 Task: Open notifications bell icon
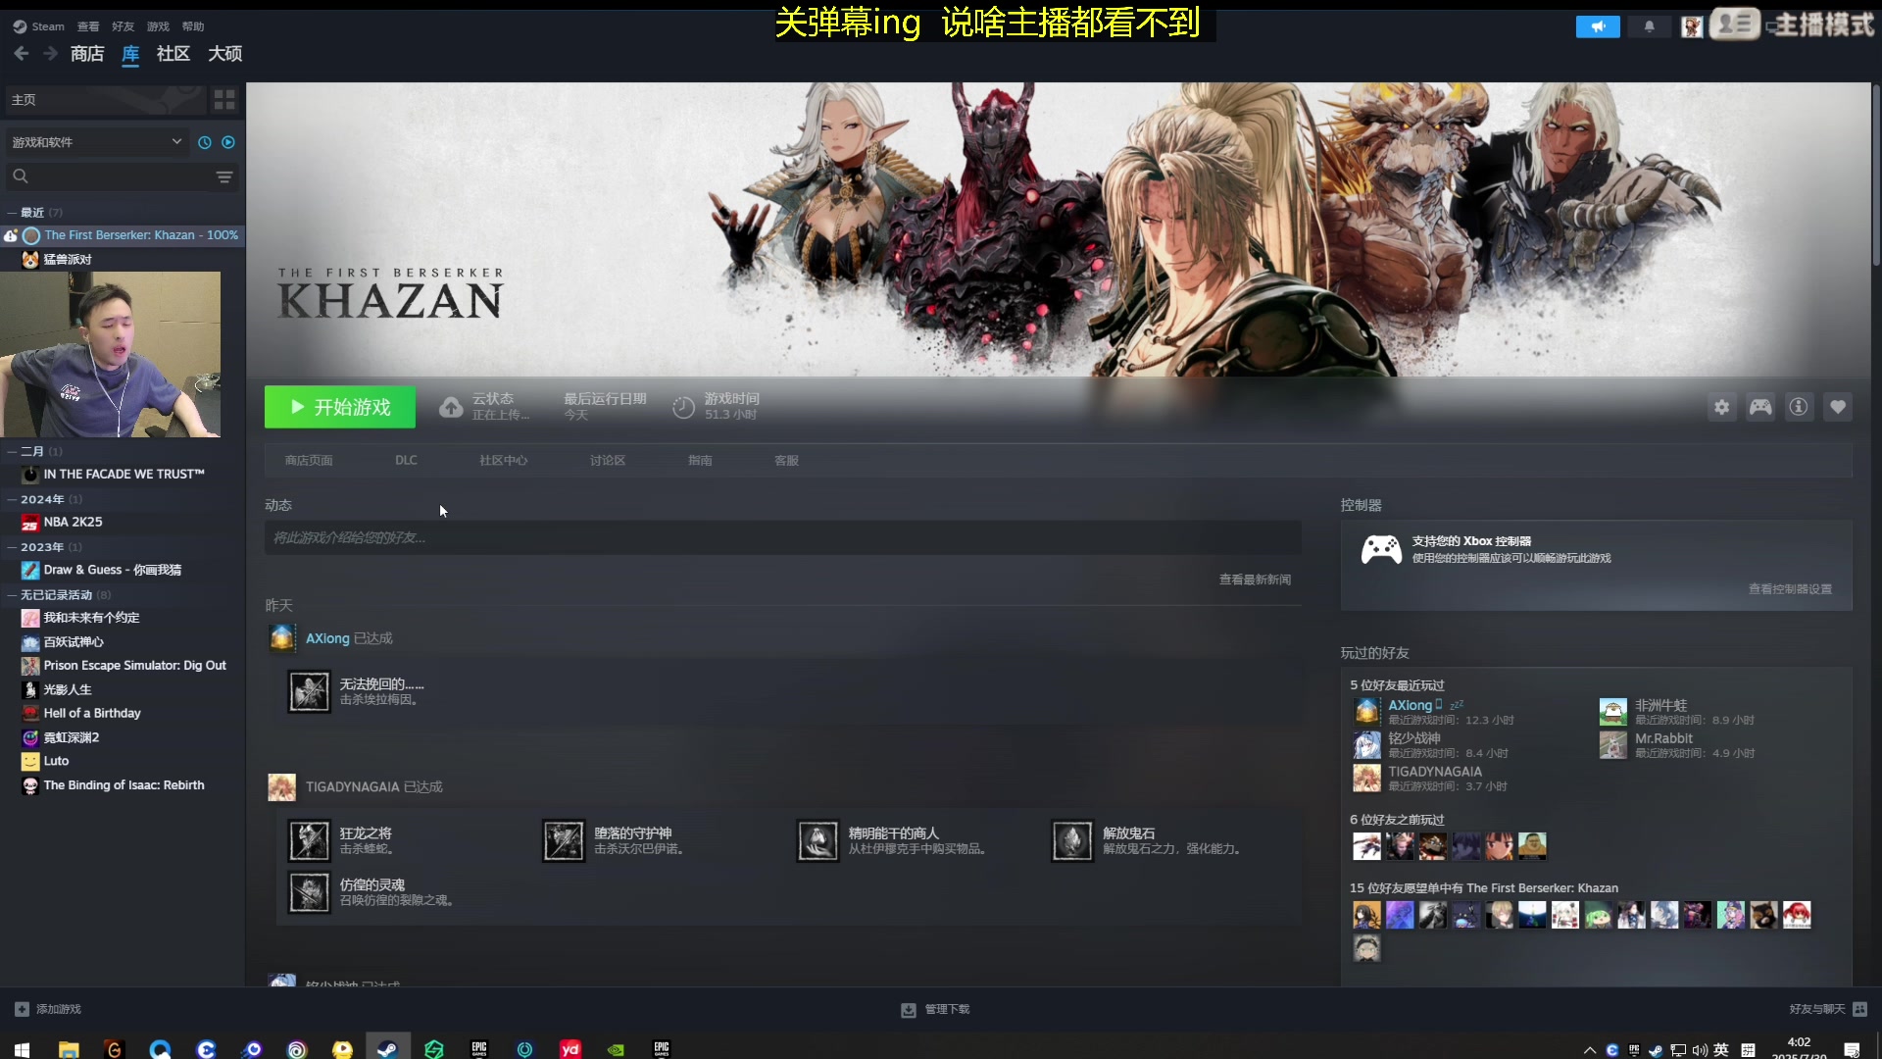1649,26
